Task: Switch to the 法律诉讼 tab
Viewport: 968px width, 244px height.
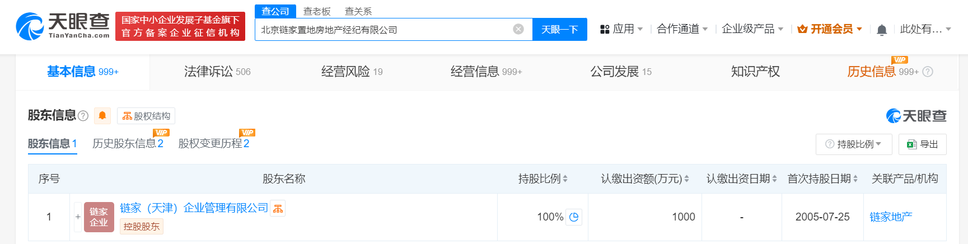Action: click(217, 72)
